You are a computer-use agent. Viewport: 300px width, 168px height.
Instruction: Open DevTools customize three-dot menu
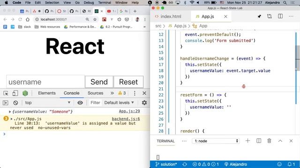tap(135, 93)
